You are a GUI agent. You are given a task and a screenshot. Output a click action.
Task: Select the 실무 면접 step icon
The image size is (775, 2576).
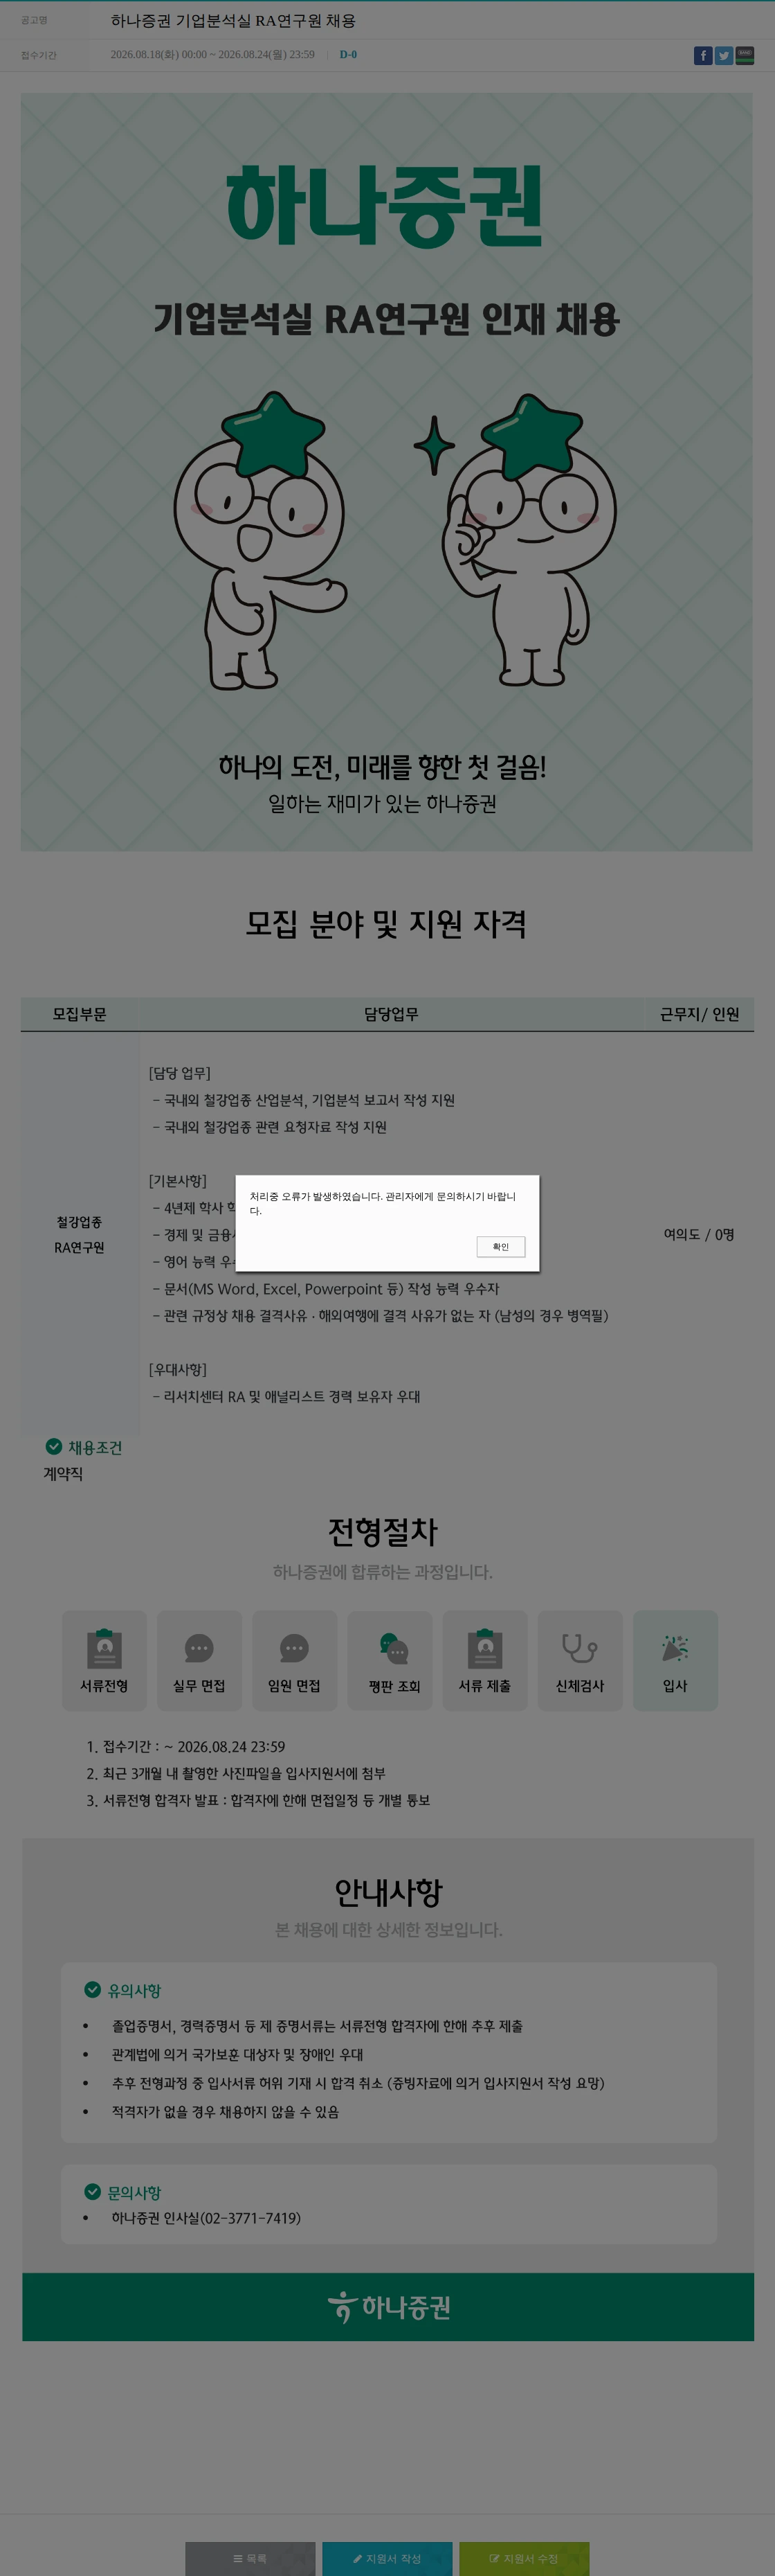(199, 1648)
